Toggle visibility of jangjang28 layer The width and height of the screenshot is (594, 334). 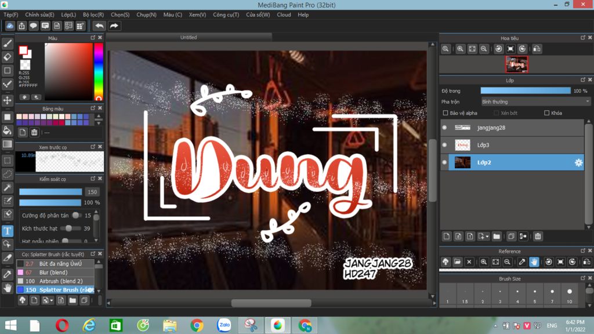444,128
